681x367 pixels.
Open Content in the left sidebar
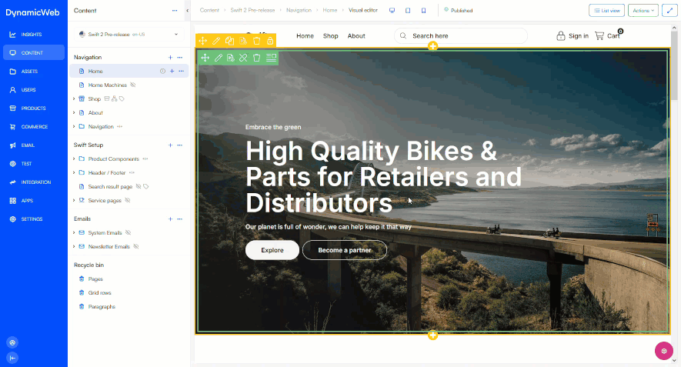click(33, 52)
